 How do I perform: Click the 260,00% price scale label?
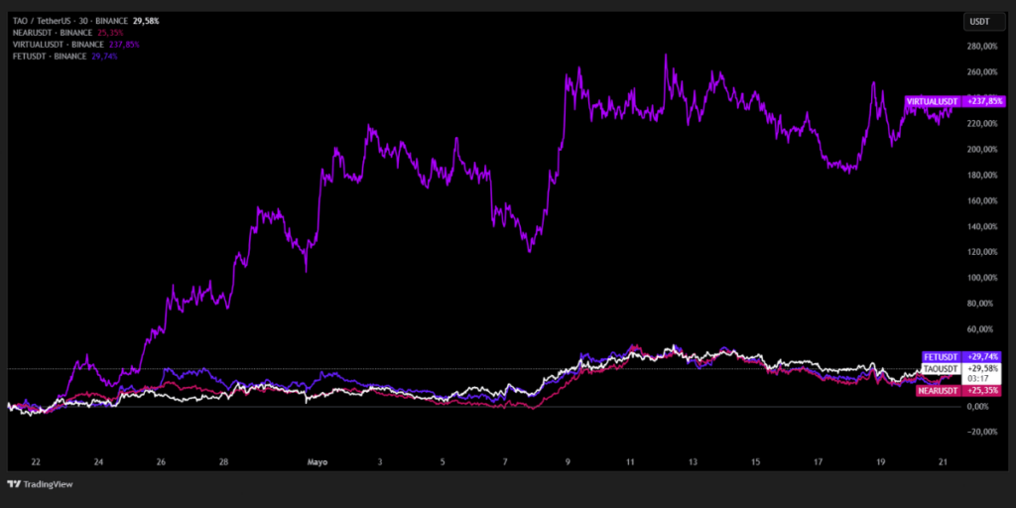pyautogui.click(x=982, y=71)
